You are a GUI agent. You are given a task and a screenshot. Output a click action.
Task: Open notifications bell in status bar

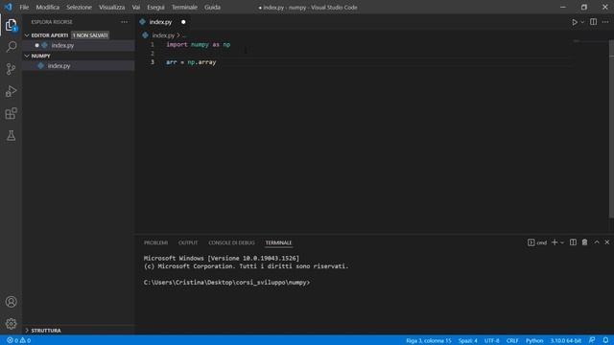pos(605,340)
